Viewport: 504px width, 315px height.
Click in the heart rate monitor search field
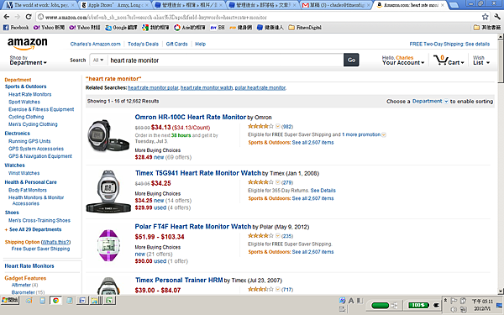tap(225, 60)
